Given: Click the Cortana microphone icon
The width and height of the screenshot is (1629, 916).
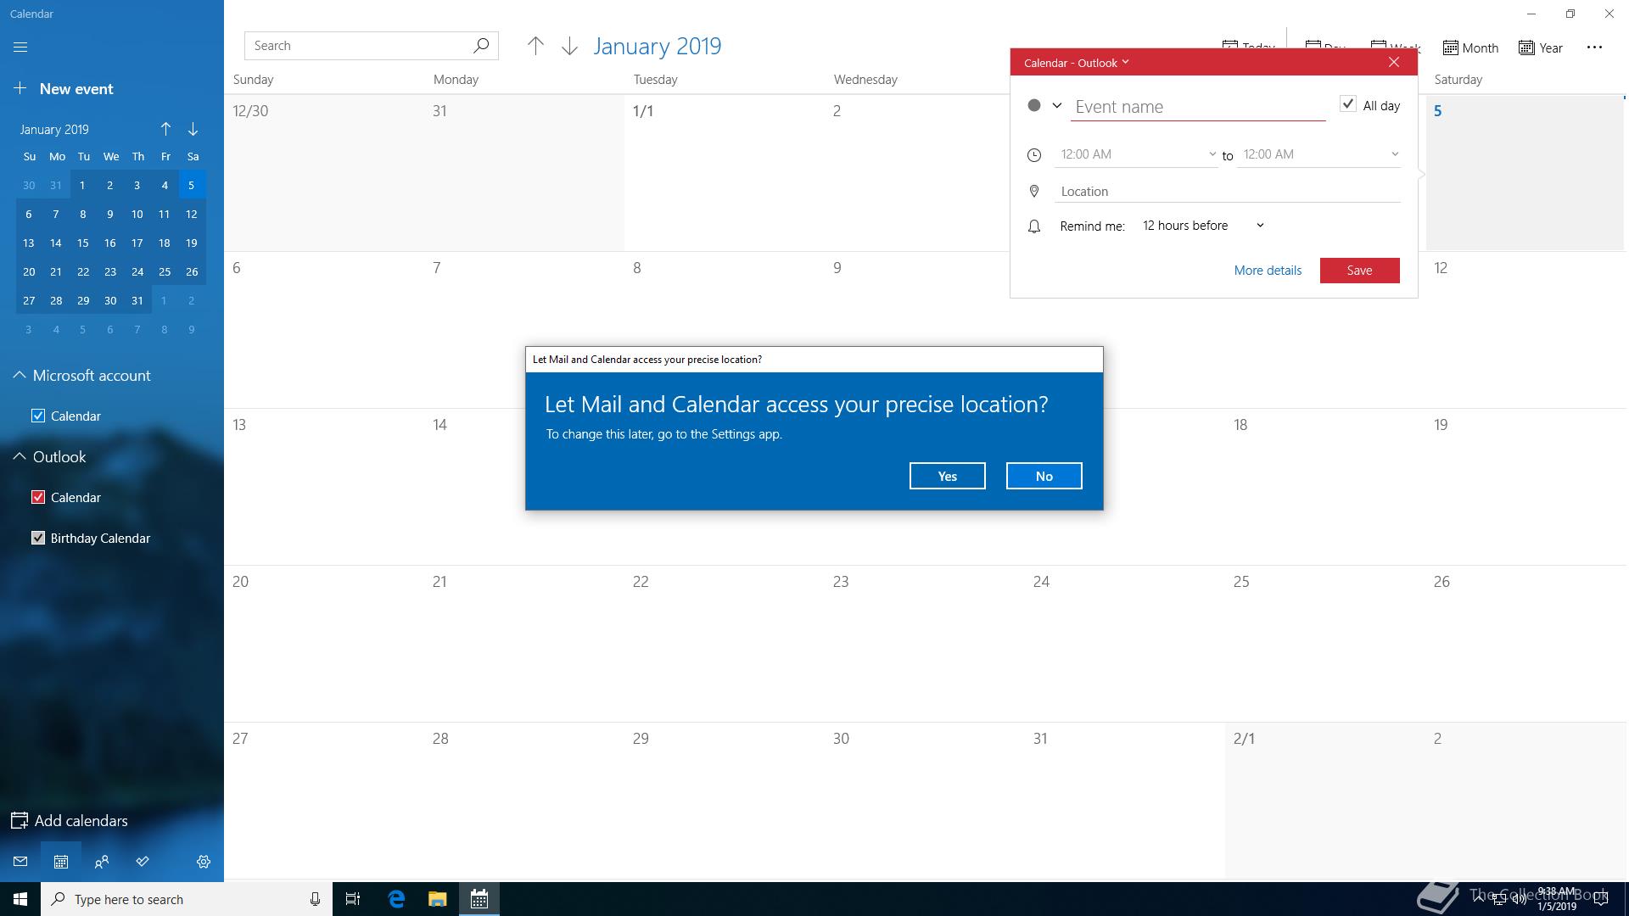Looking at the screenshot, I should point(315,899).
